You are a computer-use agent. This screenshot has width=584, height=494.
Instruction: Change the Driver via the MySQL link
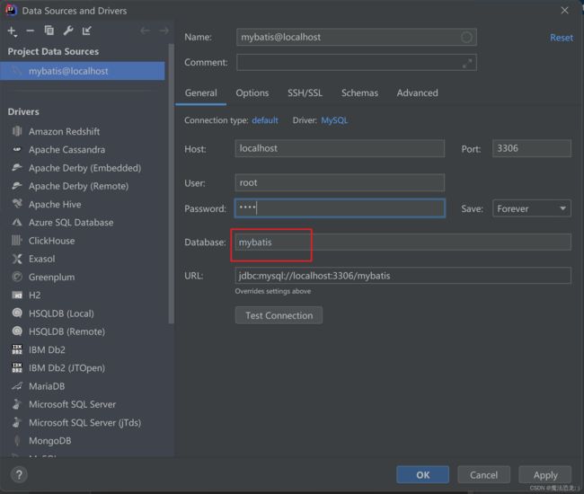(334, 120)
